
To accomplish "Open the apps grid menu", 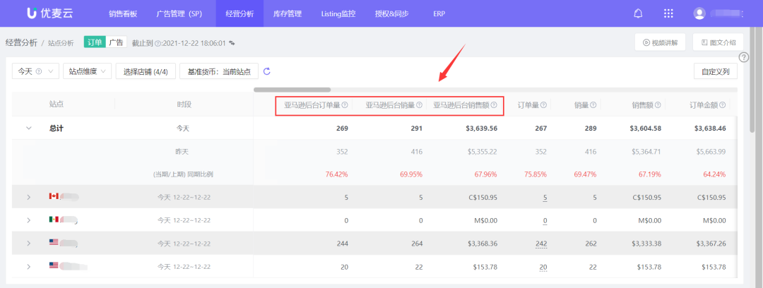I will pyautogui.click(x=668, y=13).
